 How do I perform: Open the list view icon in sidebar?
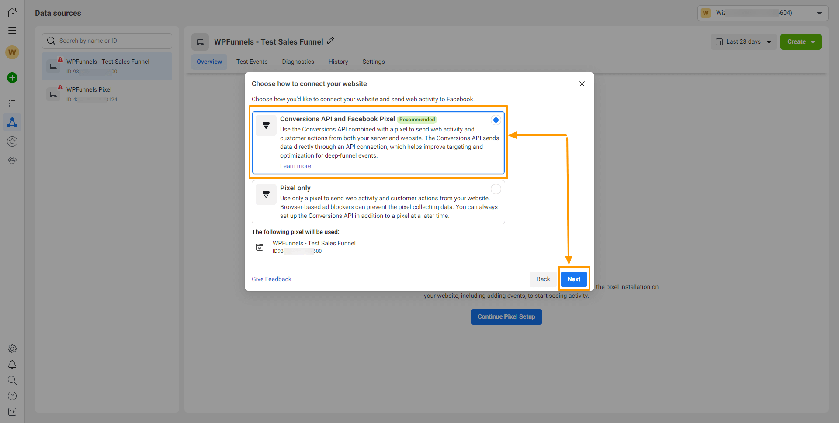12,103
